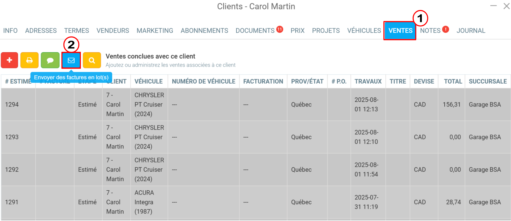The height and width of the screenshot is (221, 511).
Task: Sort by the TITRE column header
Action: tap(398, 82)
